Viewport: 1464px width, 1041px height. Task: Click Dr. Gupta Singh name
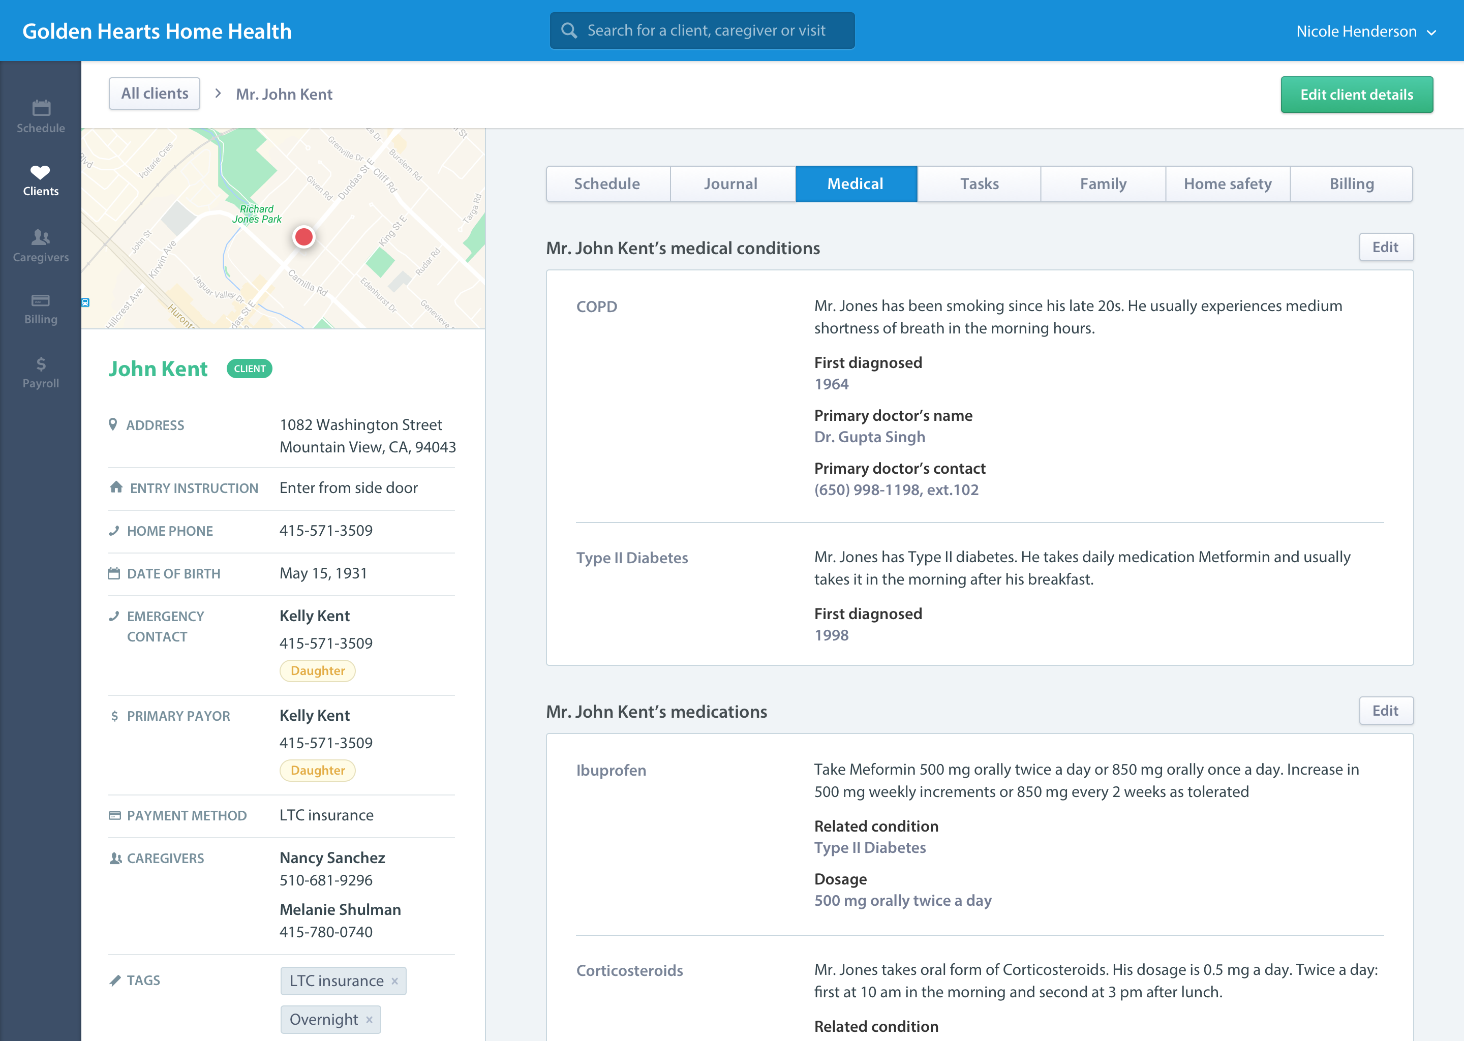coord(870,437)
